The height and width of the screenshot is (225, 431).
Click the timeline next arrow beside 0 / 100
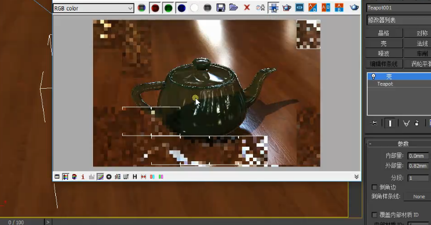[48, 222]
